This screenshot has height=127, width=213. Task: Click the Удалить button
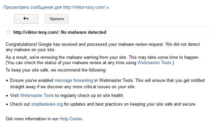pyautogui.click(x=57, y=19)
